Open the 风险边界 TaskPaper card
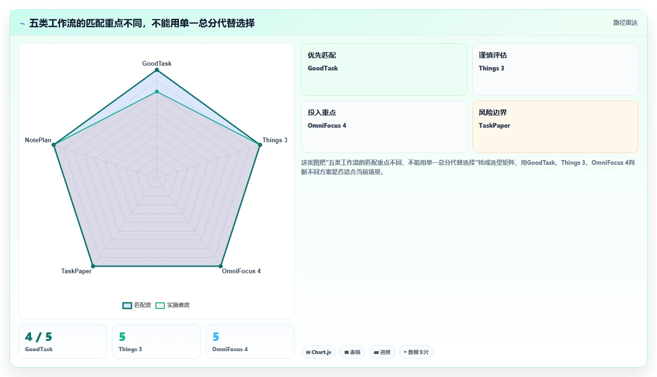Screen dimensions: 657x377 [x=555, y=127]
